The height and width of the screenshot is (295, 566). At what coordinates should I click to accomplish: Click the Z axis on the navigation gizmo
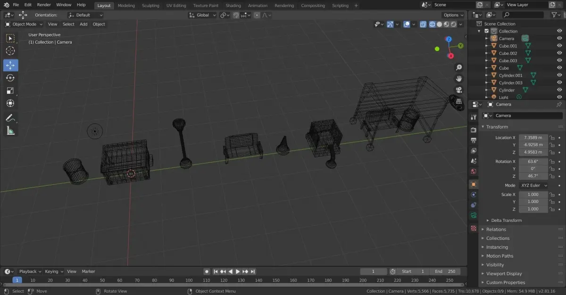449,40
